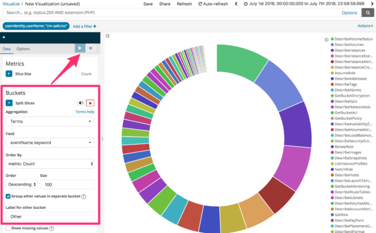
Task: Open the time range picker
Action: click(304, 4)
